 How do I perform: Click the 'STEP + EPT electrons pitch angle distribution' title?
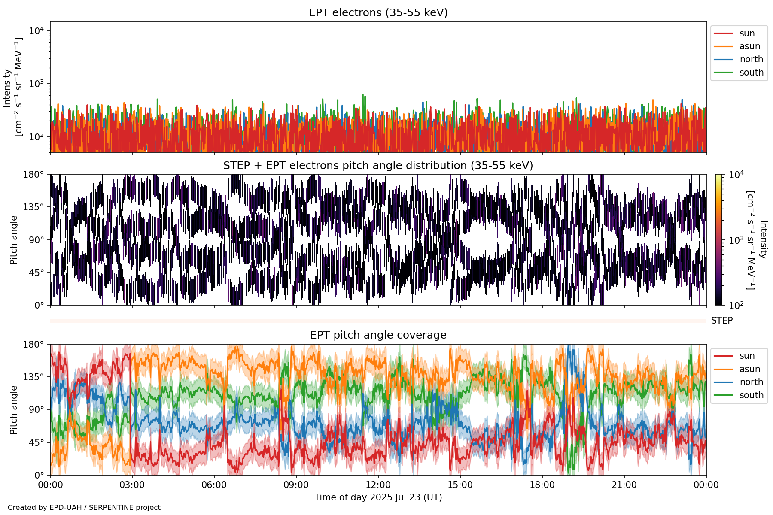378,166
